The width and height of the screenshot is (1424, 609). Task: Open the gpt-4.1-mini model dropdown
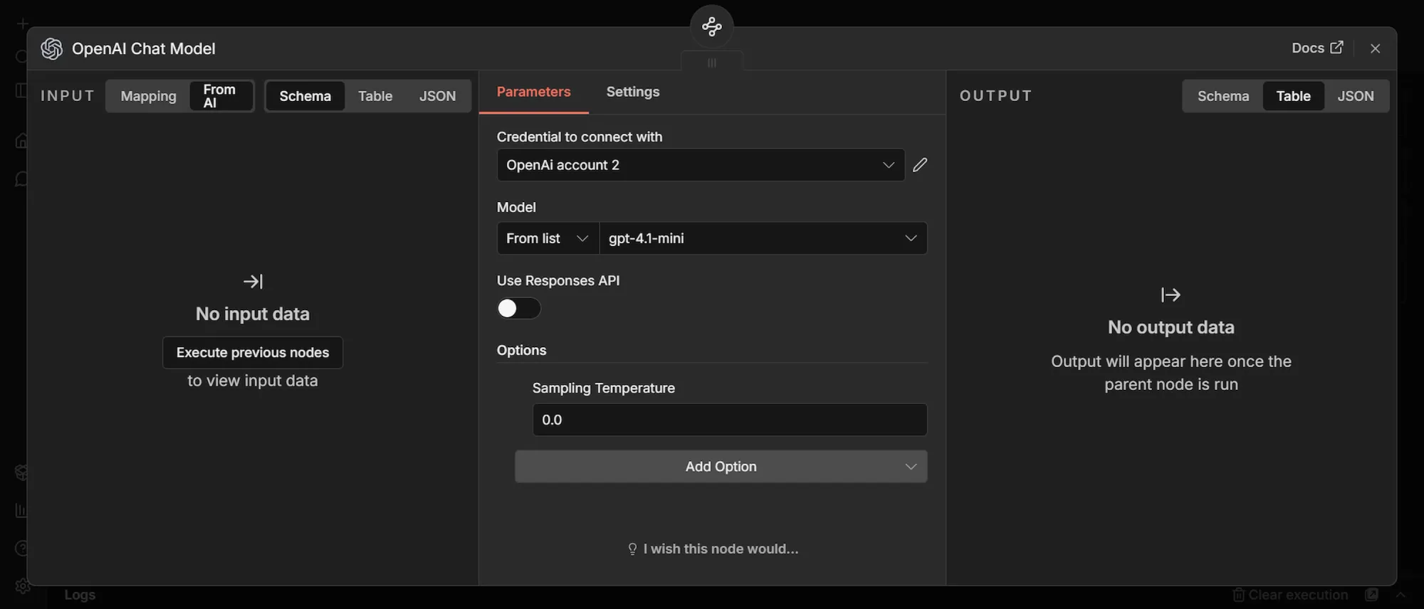click(x=763, y=238)
